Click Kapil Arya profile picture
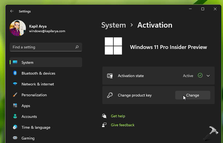This screenshot has width=223, height=143. coord(18,28)
